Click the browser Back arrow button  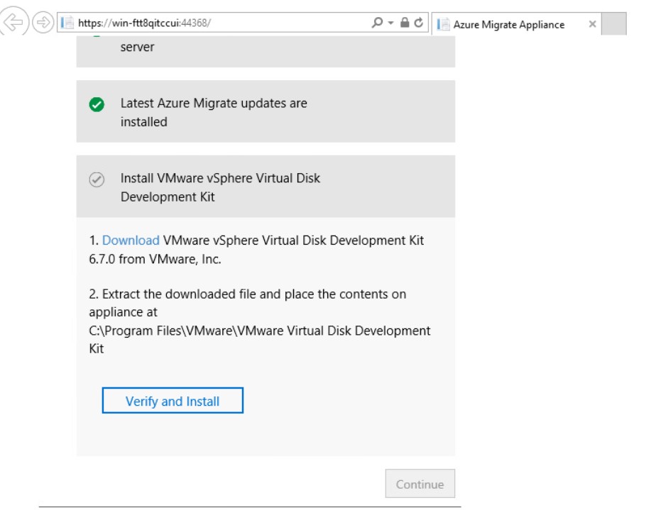point(13,21)
